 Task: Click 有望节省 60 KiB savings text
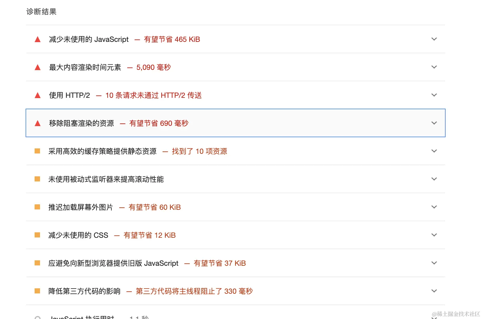point(155,207)
